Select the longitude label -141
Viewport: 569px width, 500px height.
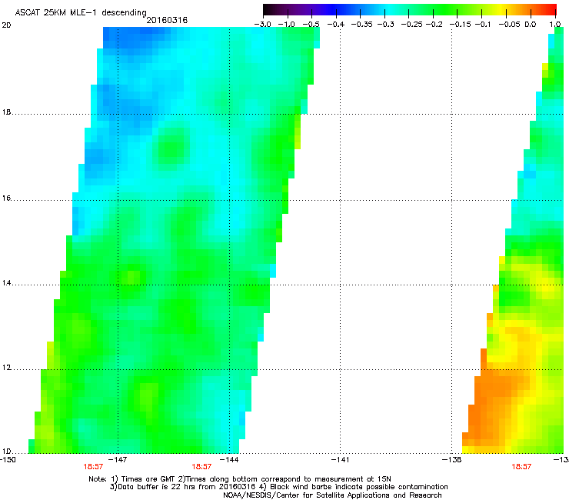[340, 460]
